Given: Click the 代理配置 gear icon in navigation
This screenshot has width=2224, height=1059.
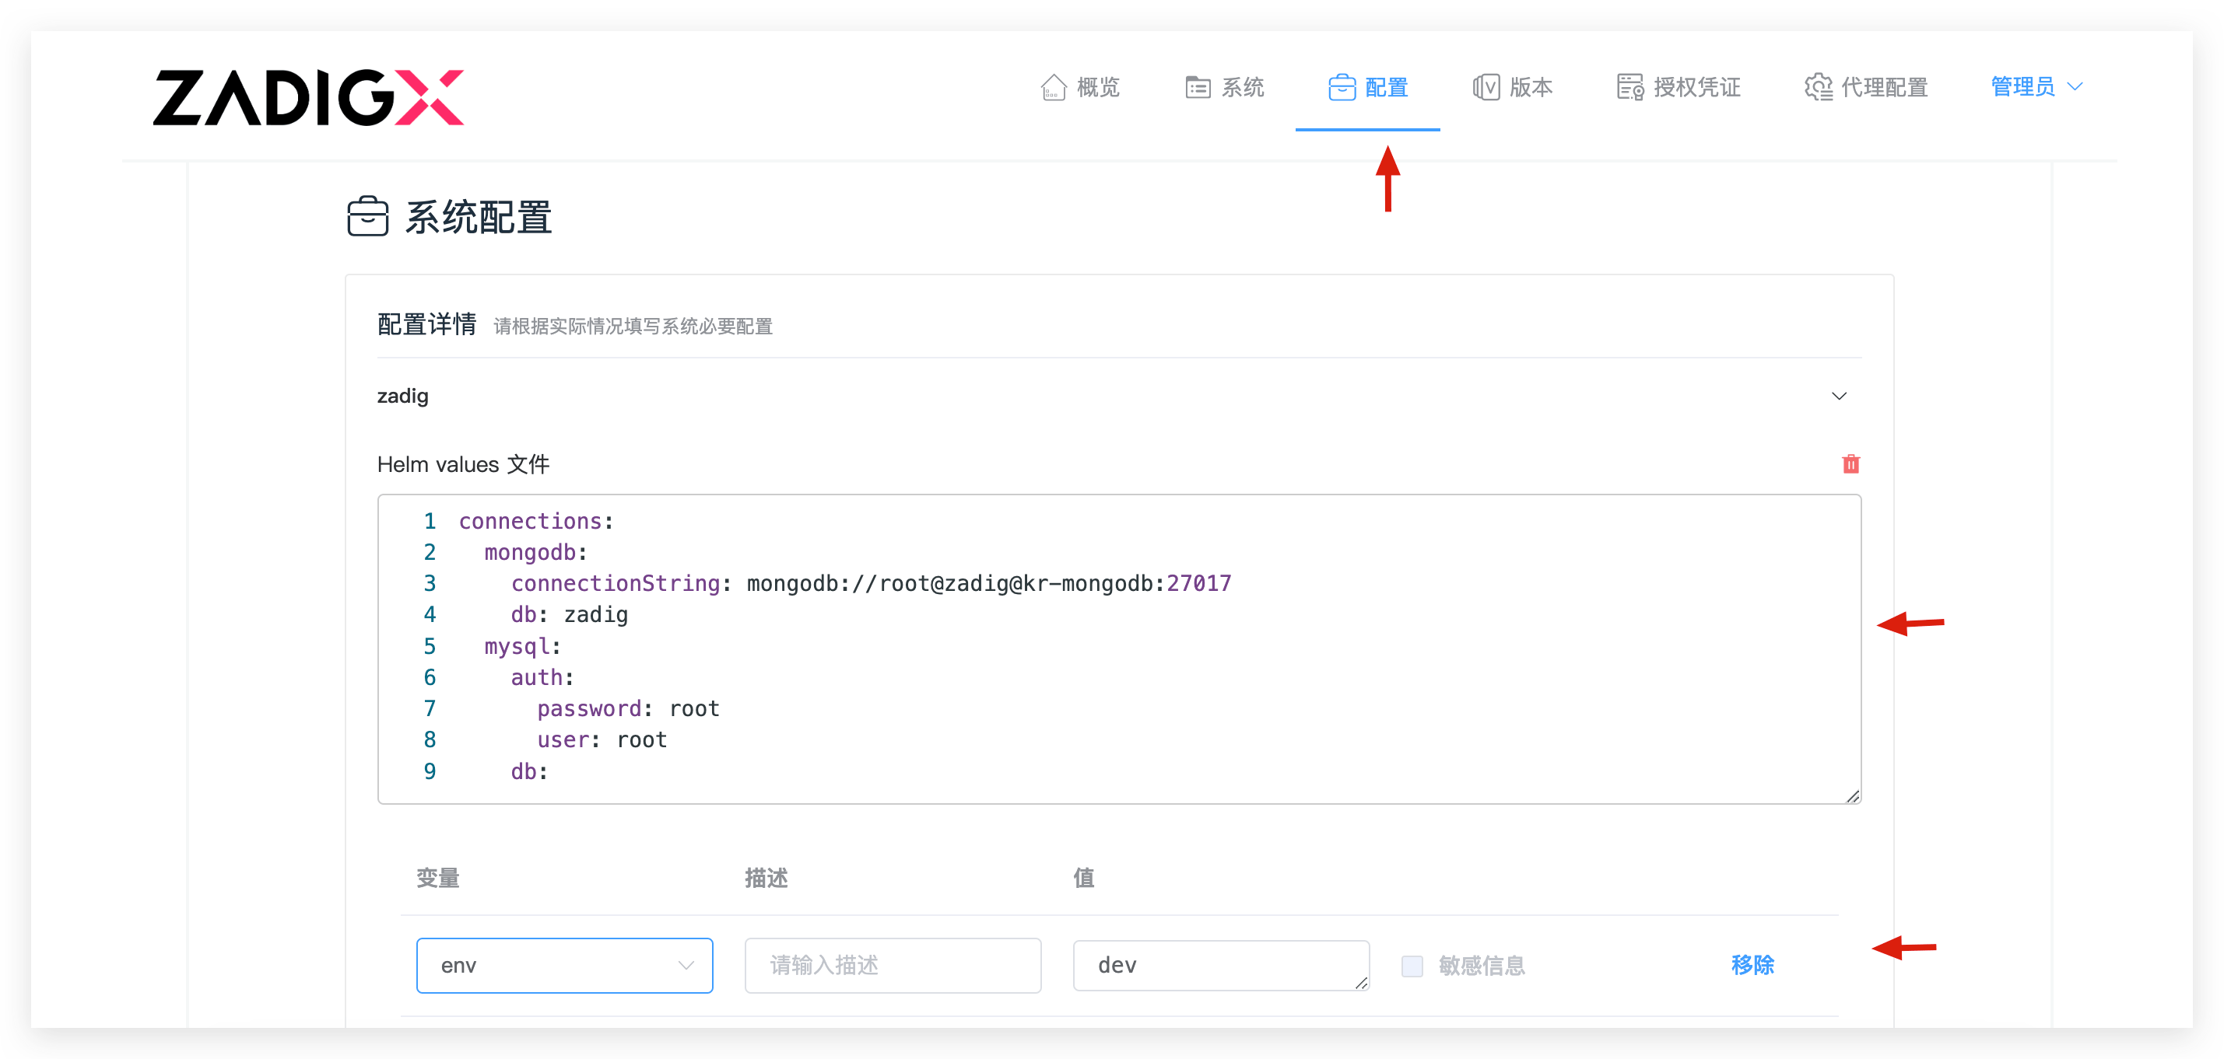Looking at the screenshot, I should [x=1819, y=87].
